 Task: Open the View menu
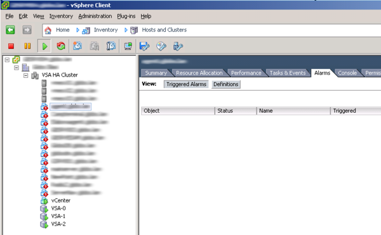click(38, 16)
